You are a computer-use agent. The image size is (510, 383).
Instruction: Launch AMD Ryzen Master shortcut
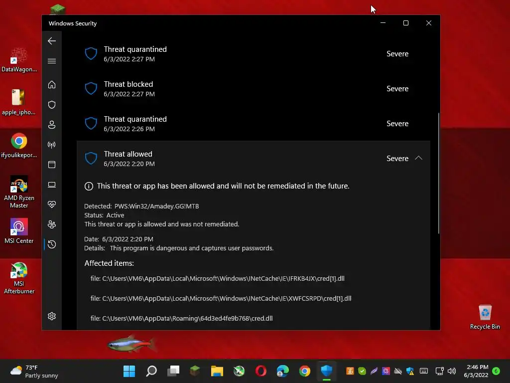19,192
